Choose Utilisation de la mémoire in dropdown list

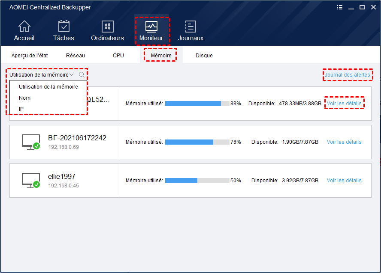(x=48, y=87)
